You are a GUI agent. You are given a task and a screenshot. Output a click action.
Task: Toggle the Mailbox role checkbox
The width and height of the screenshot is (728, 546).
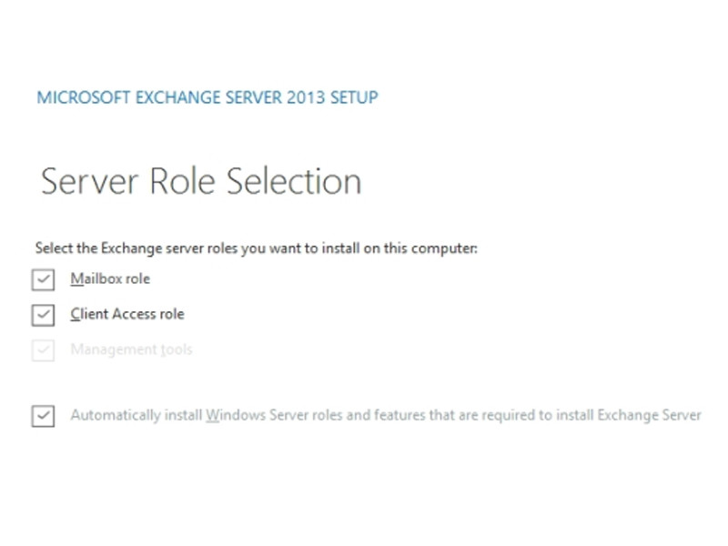pos(43,279)
